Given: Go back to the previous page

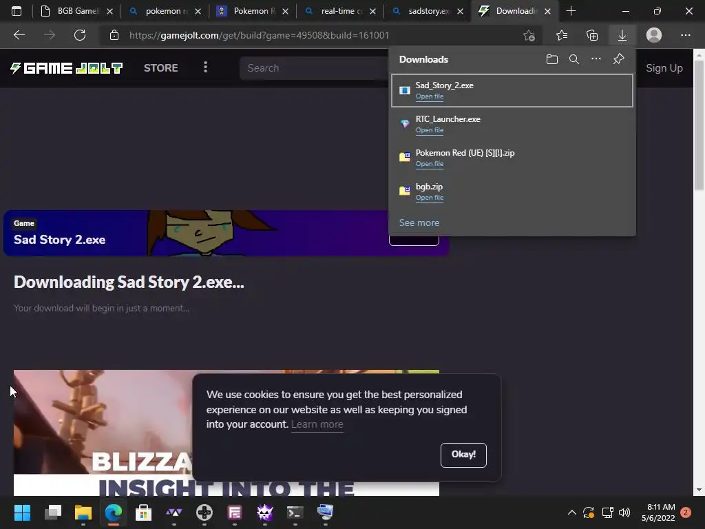Looking at the screenshot, I should click(19, 35).
